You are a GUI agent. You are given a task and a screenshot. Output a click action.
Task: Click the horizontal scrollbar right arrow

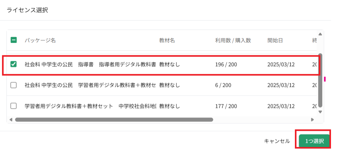coord(312,120)
